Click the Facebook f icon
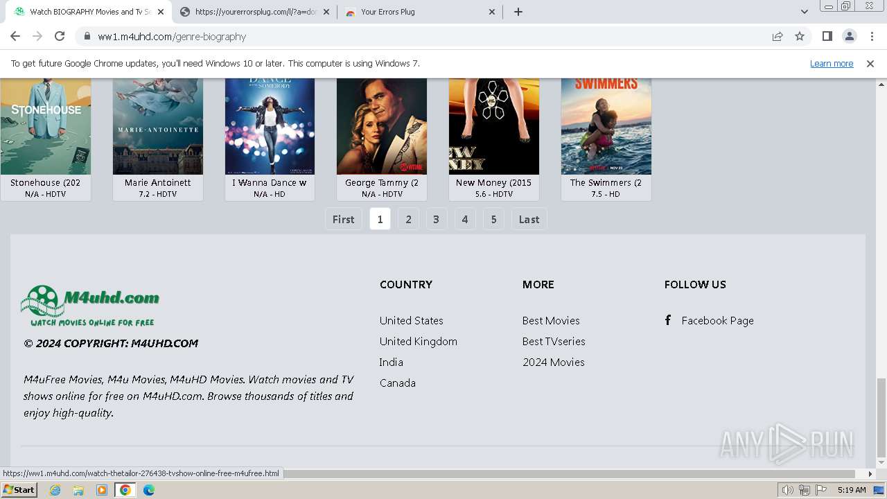Viewport: 887px width, 499px height. click(x=668, y=320)
